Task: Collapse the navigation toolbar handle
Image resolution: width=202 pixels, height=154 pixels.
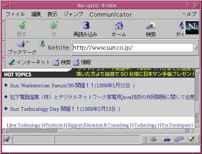Action: coord(4,29)
